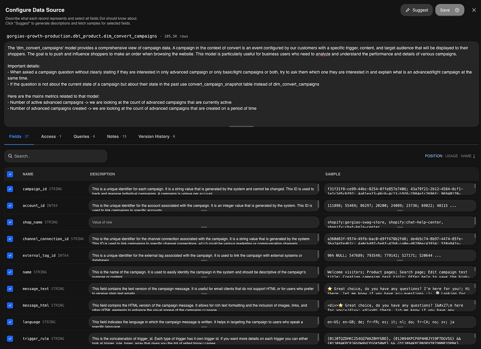The width and height of the screenshot is (481, 349).
Task: Click the shop_name sample values box
Action: [400, 222]
